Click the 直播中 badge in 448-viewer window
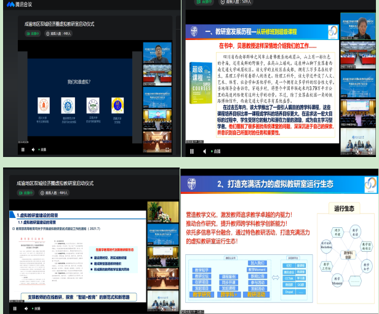This screenshot has height=314, width=379. coord(33,34)
